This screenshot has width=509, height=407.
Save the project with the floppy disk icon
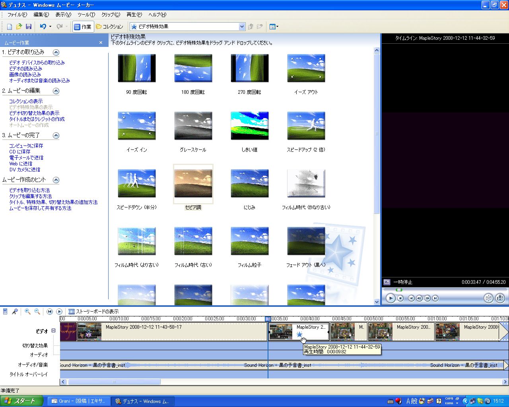(28, 27)
